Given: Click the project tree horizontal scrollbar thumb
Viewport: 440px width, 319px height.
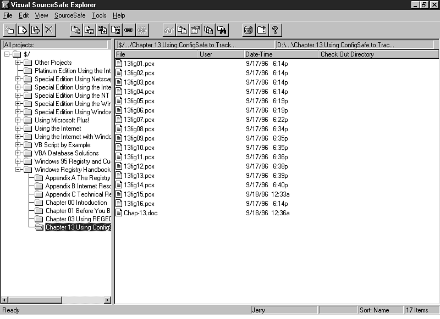Looking at the screenshot, I should coord(35,300).
